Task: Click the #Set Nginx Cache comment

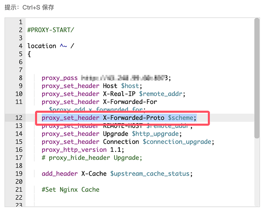Action: click(x=70, y=189)
